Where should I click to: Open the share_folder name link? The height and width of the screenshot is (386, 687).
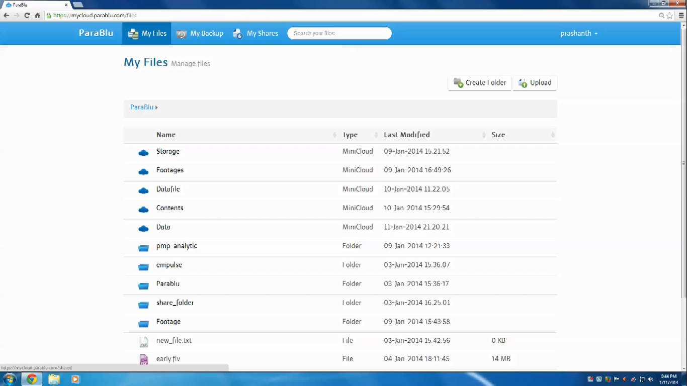[x=175, y=303]
